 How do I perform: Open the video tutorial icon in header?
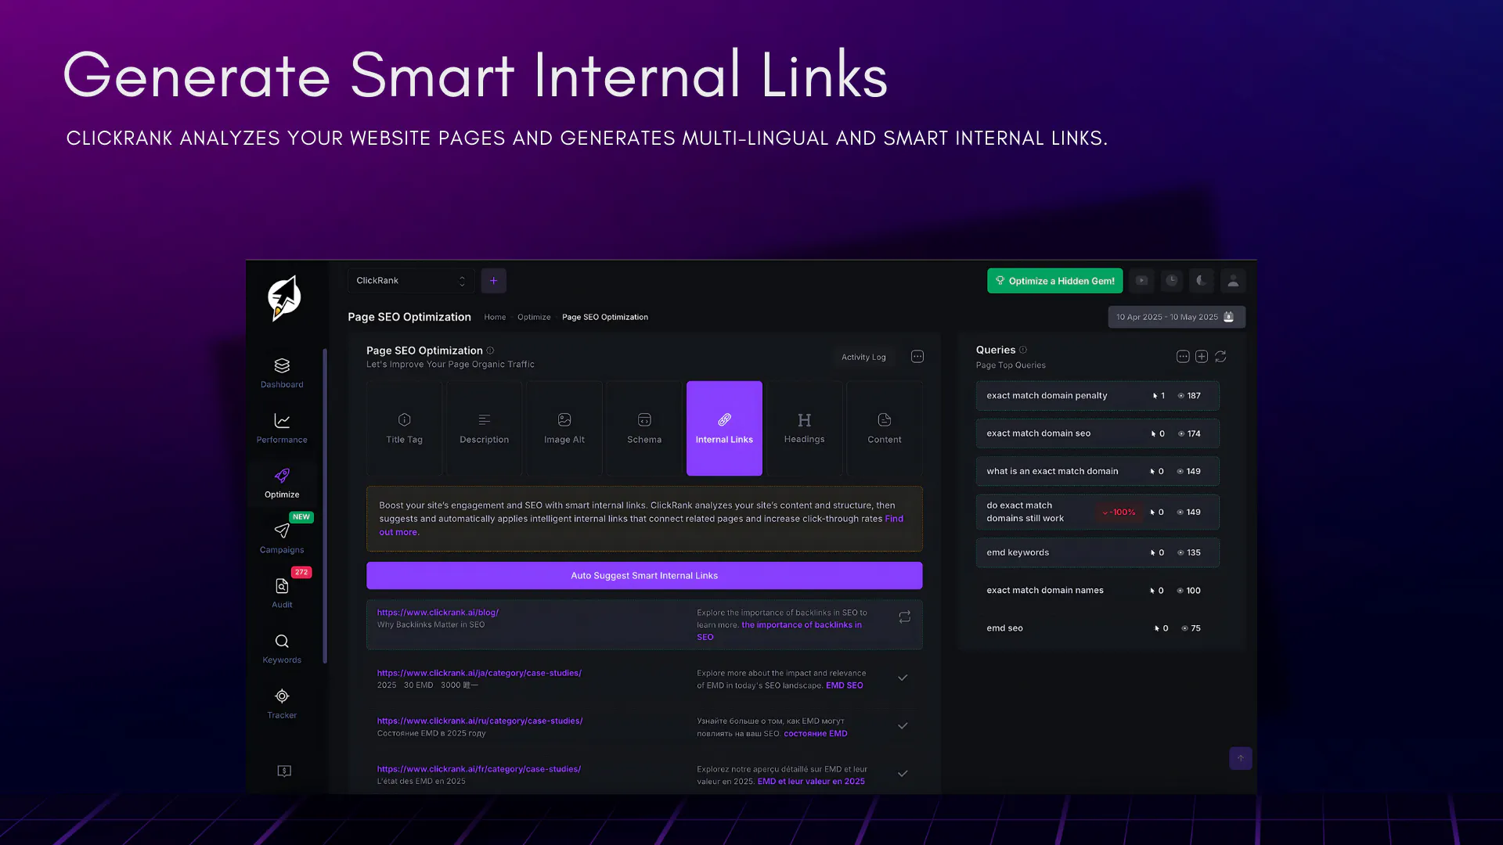coord(1142,281)
